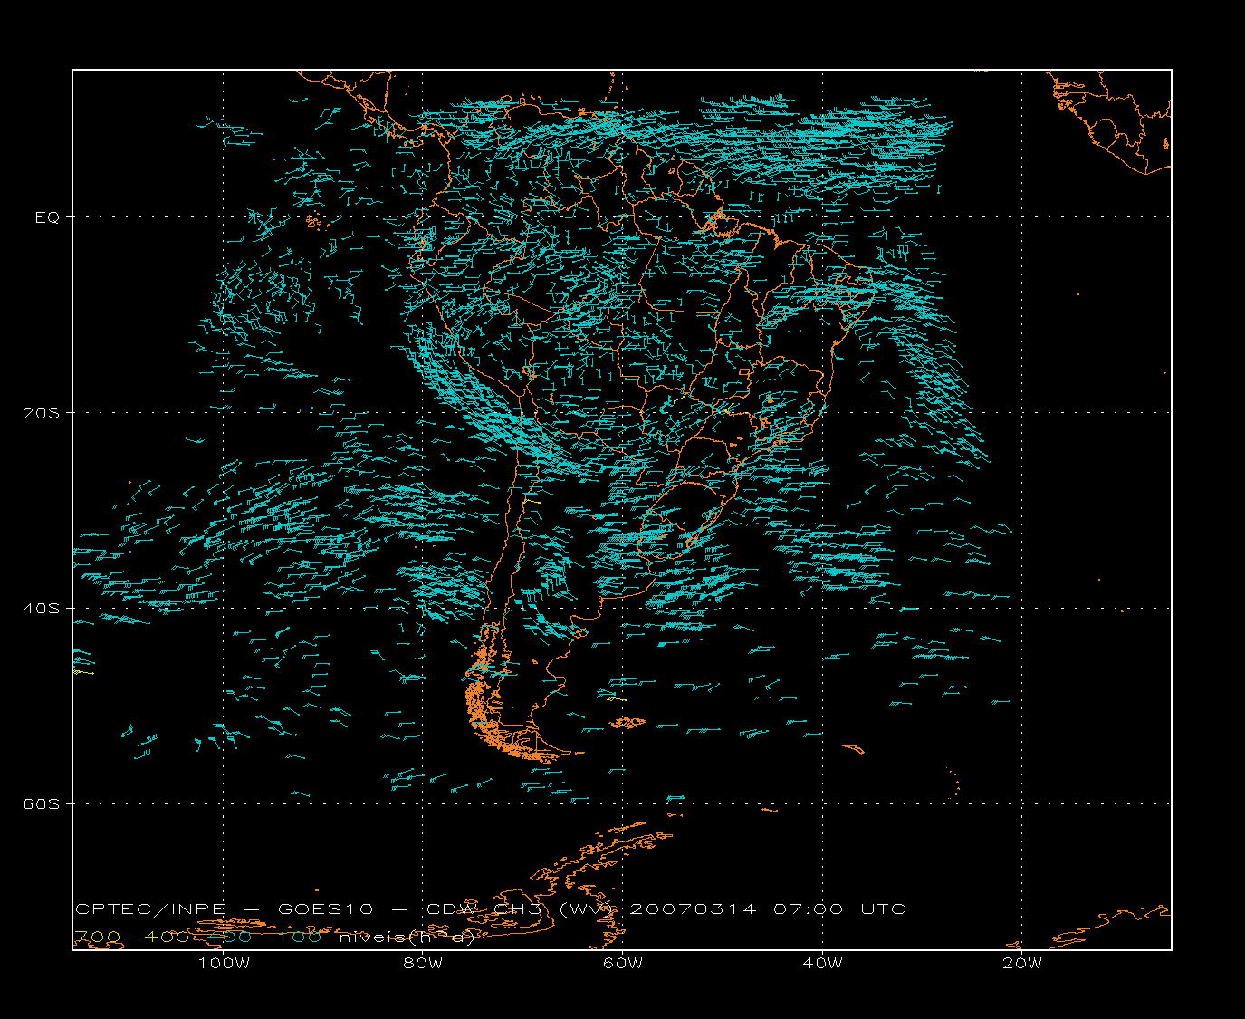The image size is (1245, 1019).
Task: Click the 'CPTEC/INPE' caption text
Action: click(x=150, y=909)
